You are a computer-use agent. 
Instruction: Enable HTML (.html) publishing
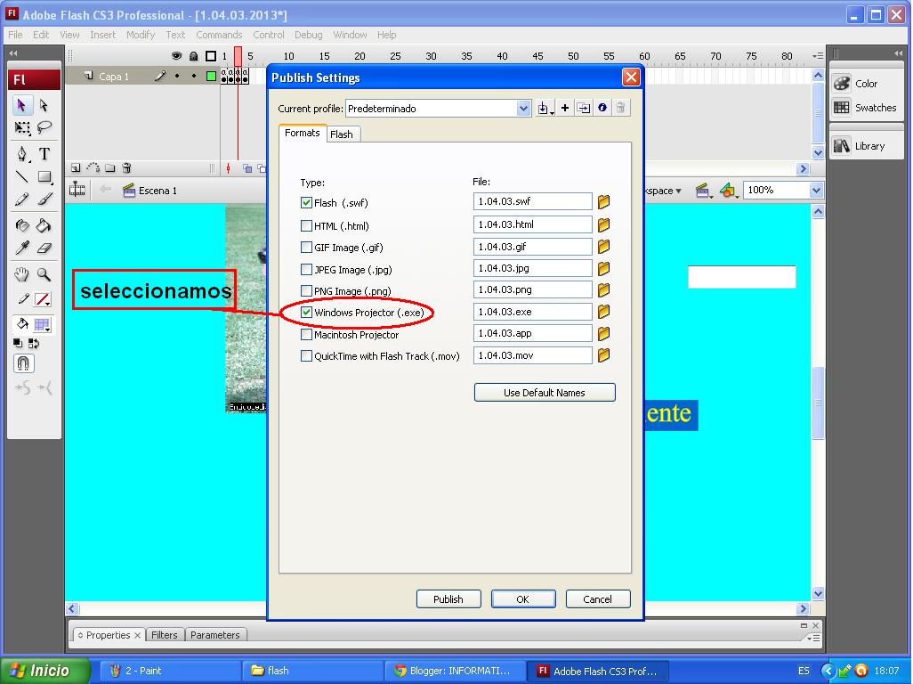[307, 224]
